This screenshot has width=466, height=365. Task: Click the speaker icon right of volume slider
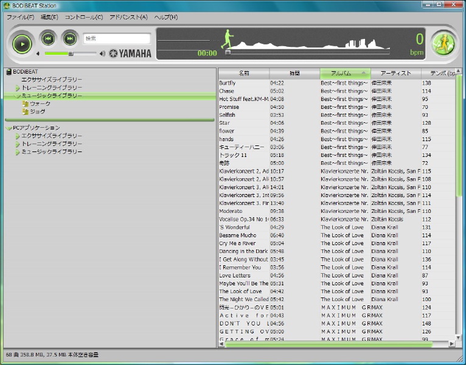coord(102,54)
